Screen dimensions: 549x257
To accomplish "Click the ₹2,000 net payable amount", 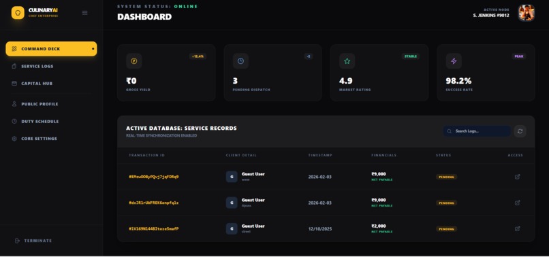I will pos(379,226).
